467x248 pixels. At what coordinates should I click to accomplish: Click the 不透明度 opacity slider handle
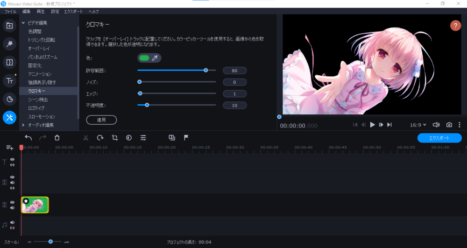[147, 105]
